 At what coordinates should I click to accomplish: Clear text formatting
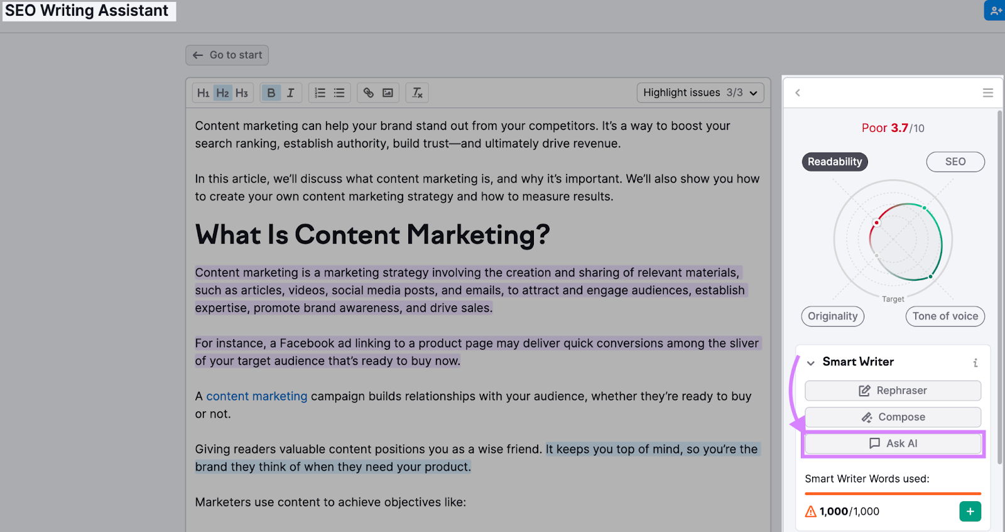coord(418,93)
